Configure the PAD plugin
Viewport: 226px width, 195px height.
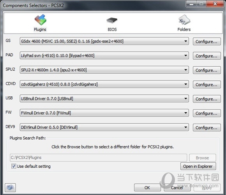point(207,56)
